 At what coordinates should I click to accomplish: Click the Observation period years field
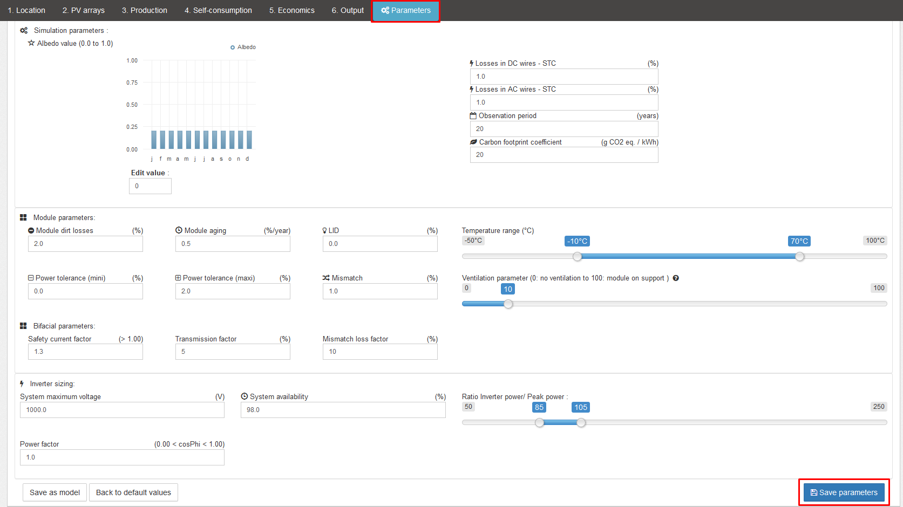(564, 129)
